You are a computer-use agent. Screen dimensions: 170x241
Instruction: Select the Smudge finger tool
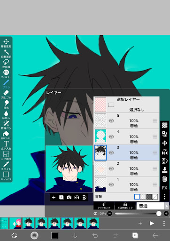[6, 104]
